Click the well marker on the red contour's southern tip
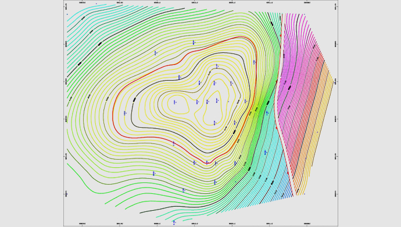The height and width of the screenshot is (227, 401). (x=207, y=163)
